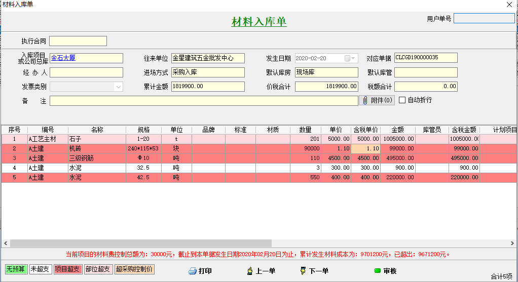Click the hand icon beside 上一单
This screenshot has width=518, height=282.
[x=250, y=271]
